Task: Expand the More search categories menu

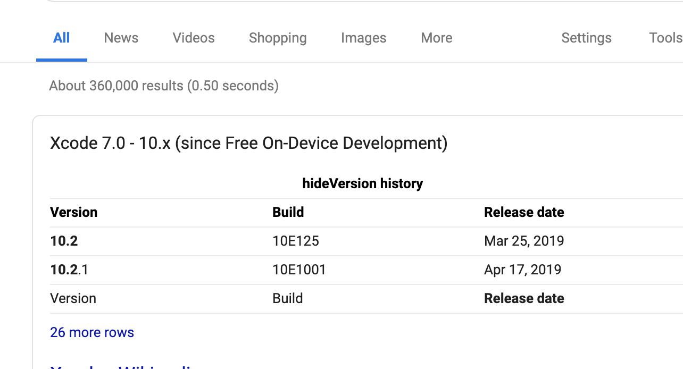Action: click(x=436, y=38)
